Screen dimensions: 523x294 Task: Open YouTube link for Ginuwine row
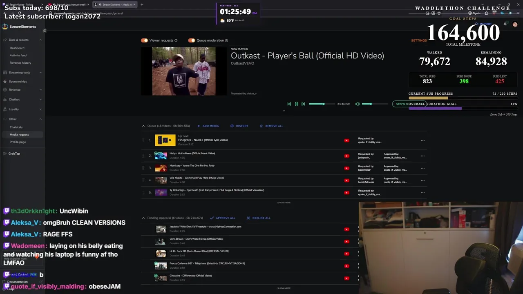point(346,278)
